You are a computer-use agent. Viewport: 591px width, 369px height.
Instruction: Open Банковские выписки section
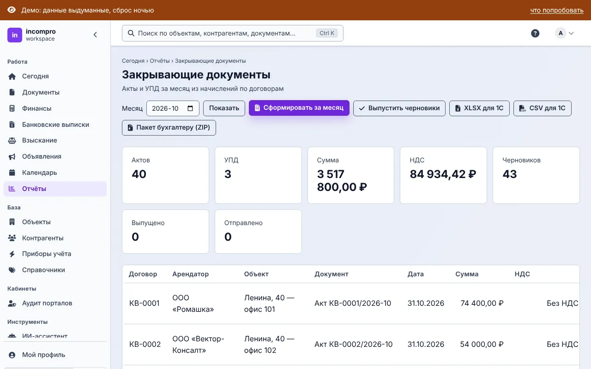[55, 125]
